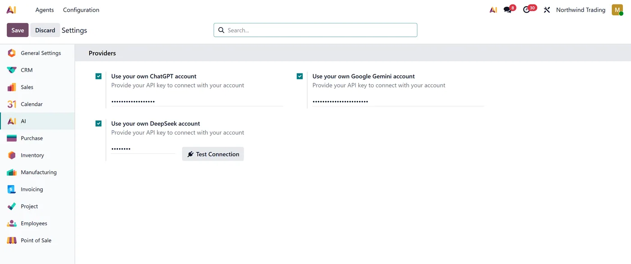Screen dimensions: 631x264
Task: Uncheck Use your own ChatGPT account
Action: [x=99, y=76]
